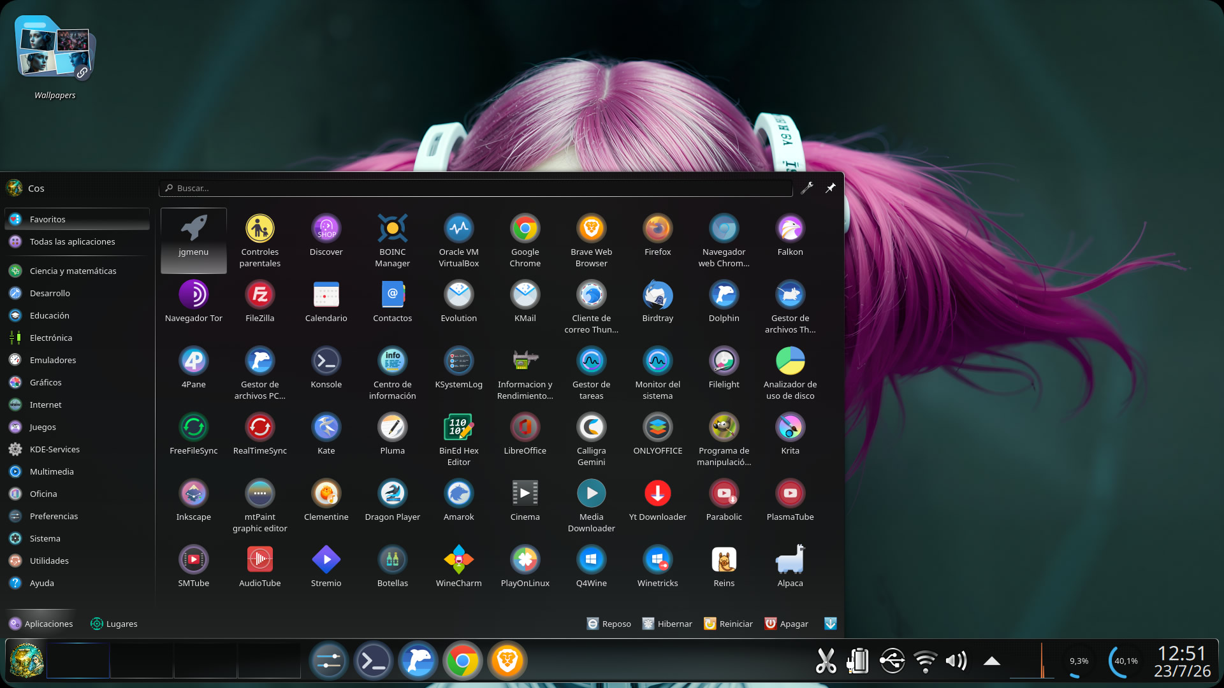
Task: Launch LibreOffice
Action: click(x=525, y=433)
